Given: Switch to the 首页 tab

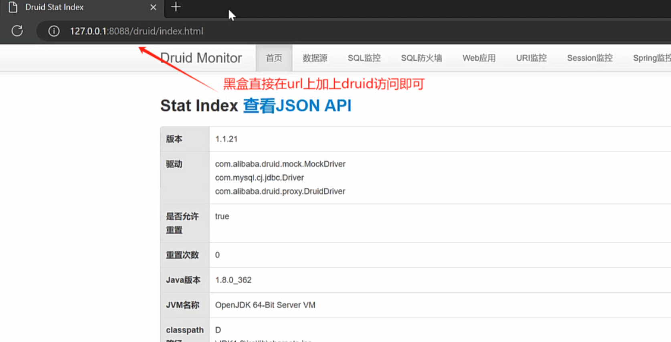Looking at the screenshot, I should click(274, 58).
